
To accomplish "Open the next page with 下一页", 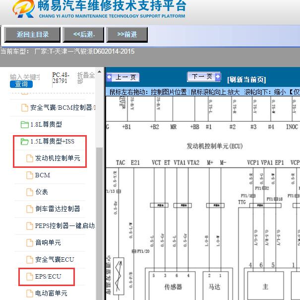I will pos(204,76).
